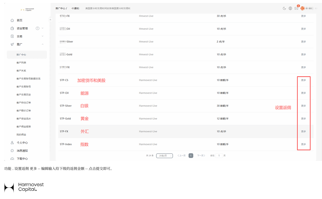Viewport: 322px width, 199px height.
Task: Go to next page 下一页
Action: click(x=201, y=156)
